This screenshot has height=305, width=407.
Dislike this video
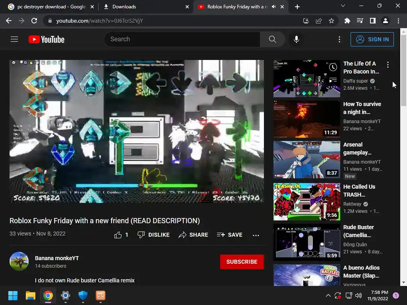pyautogui.click(x=153, y=235)
